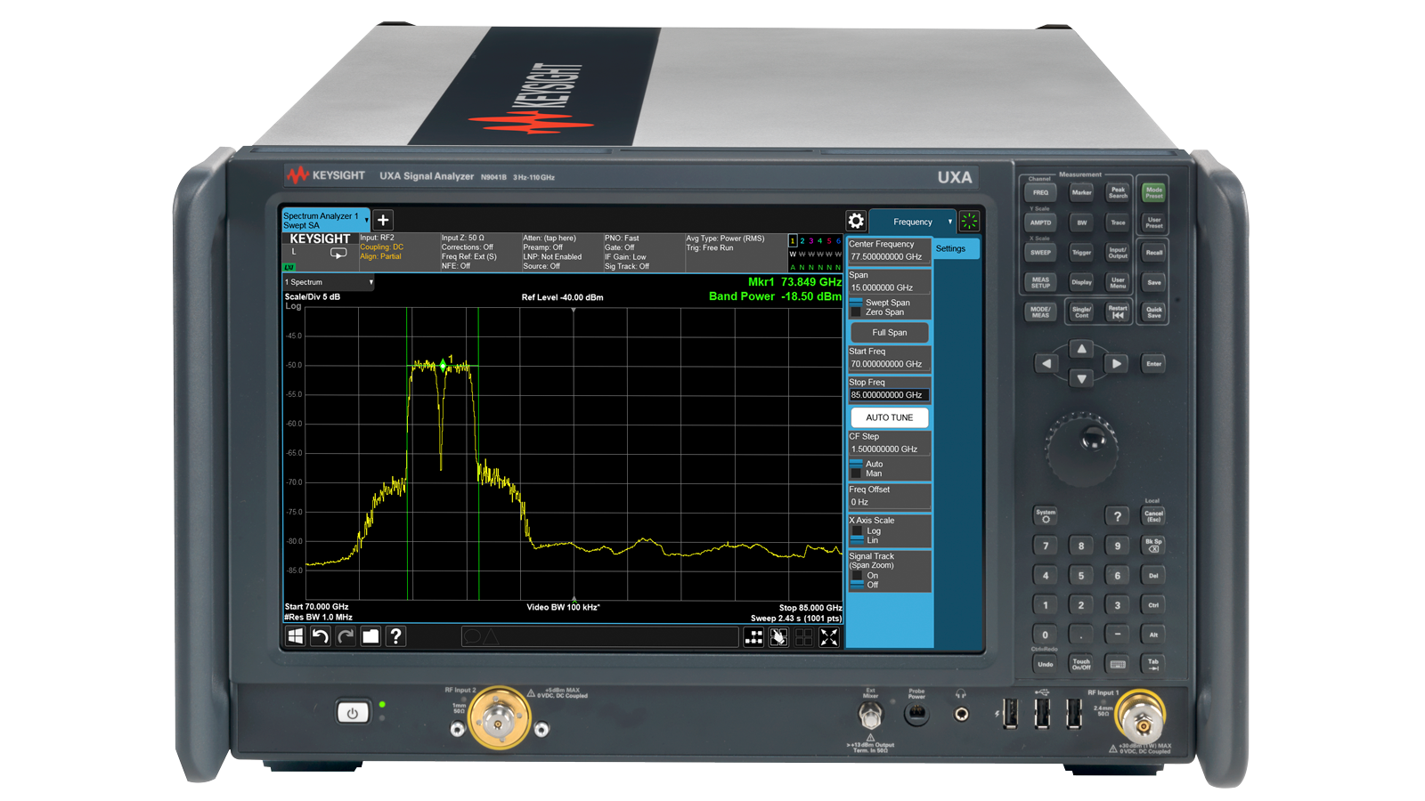Select marker 1 diamond on the trace
Screen dimensions: 1425x801
pyautogui.click(x=443, y=365)
